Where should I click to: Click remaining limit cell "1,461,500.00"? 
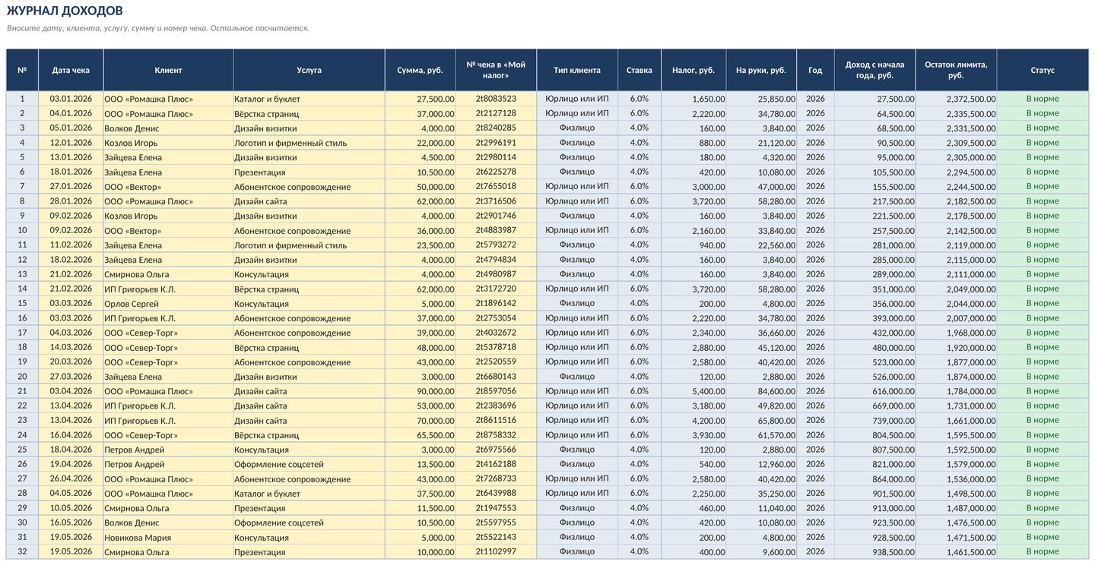[956, 552]
